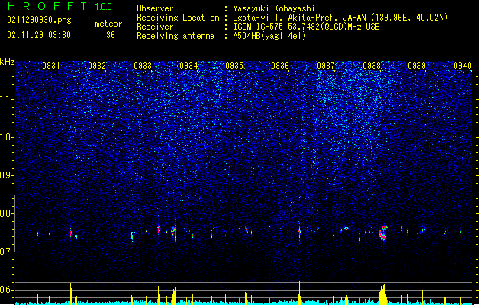Click the 0.6 frequency axis label
This screenshot has height=305, width=480.
pos(7,290)
